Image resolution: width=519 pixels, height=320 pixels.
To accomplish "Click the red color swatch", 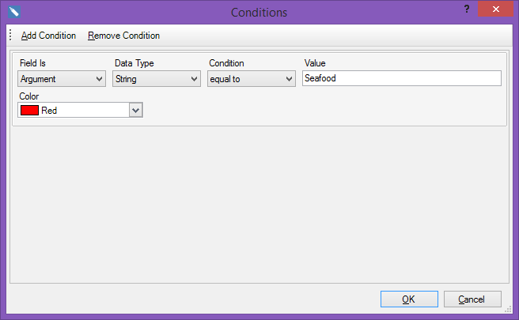I will pos(29,110).
